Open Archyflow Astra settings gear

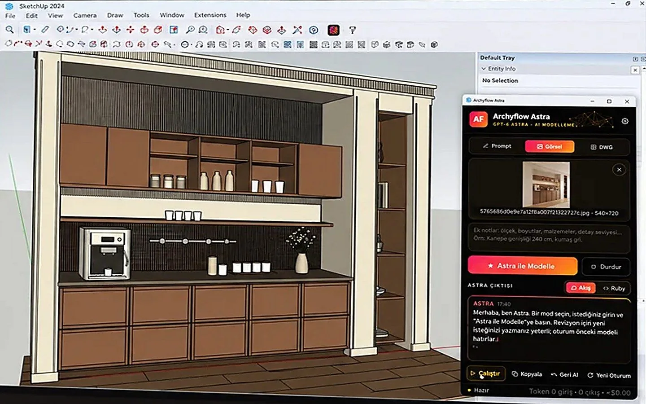click(x=625, y=121)
